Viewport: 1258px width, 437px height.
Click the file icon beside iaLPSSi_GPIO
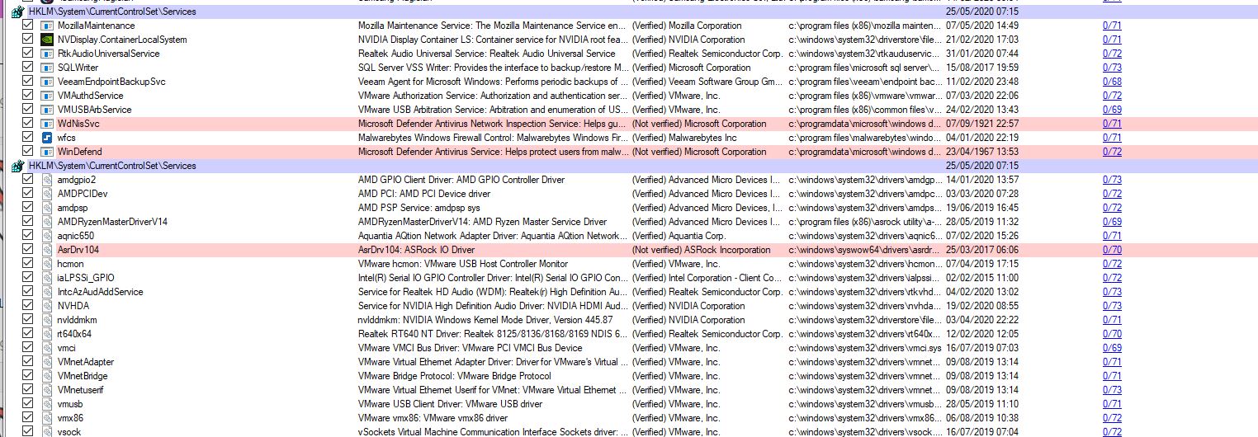(48, 278)
